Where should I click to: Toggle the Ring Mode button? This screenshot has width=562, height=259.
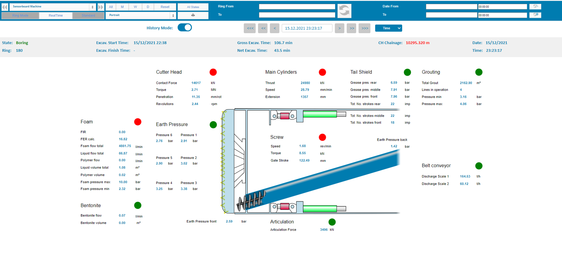[20, 15]
